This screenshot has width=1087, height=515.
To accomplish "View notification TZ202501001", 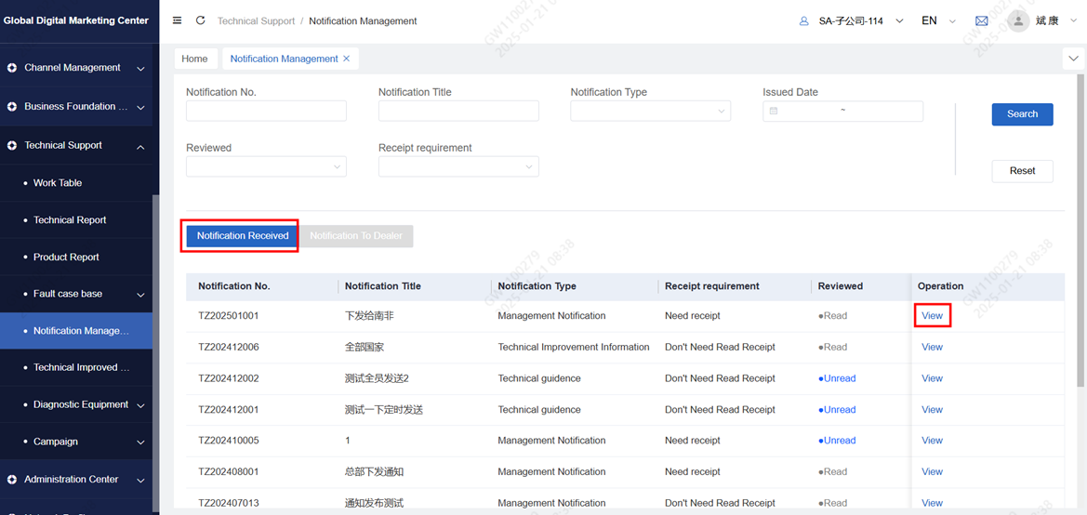I will coord(932,316).
